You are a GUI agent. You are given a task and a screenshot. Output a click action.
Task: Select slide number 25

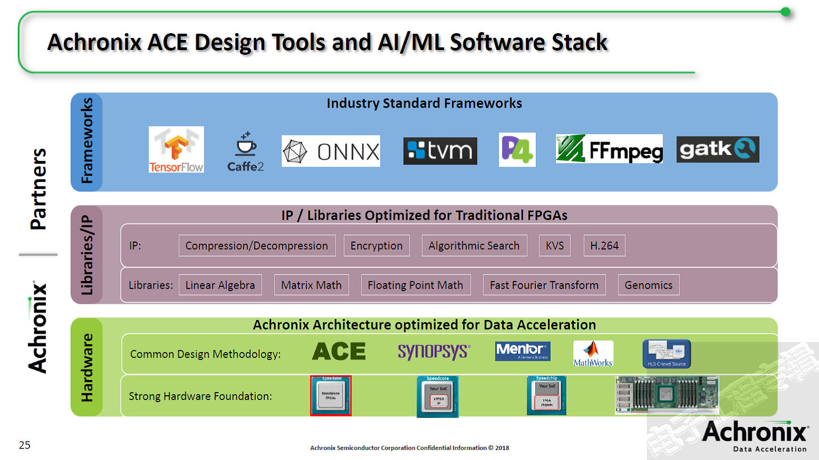click(x=25, y=445)
